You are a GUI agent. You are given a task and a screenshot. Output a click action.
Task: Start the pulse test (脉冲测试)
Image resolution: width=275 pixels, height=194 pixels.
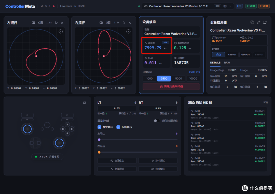click(158, 161)
